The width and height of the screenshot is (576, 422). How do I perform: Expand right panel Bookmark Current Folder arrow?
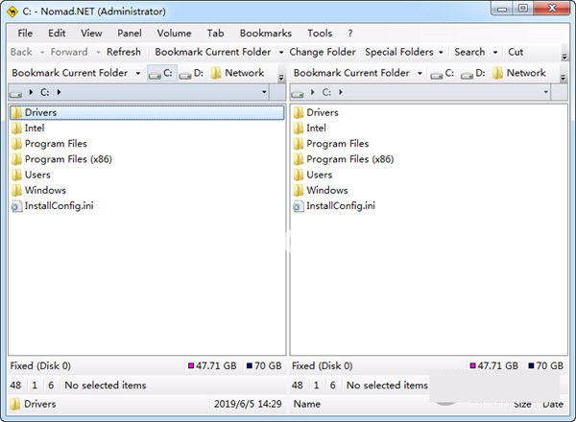(x=420, y=73)
